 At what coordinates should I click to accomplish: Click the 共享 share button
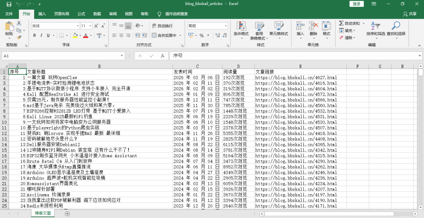pyautogui.click(x=410, y=14)
